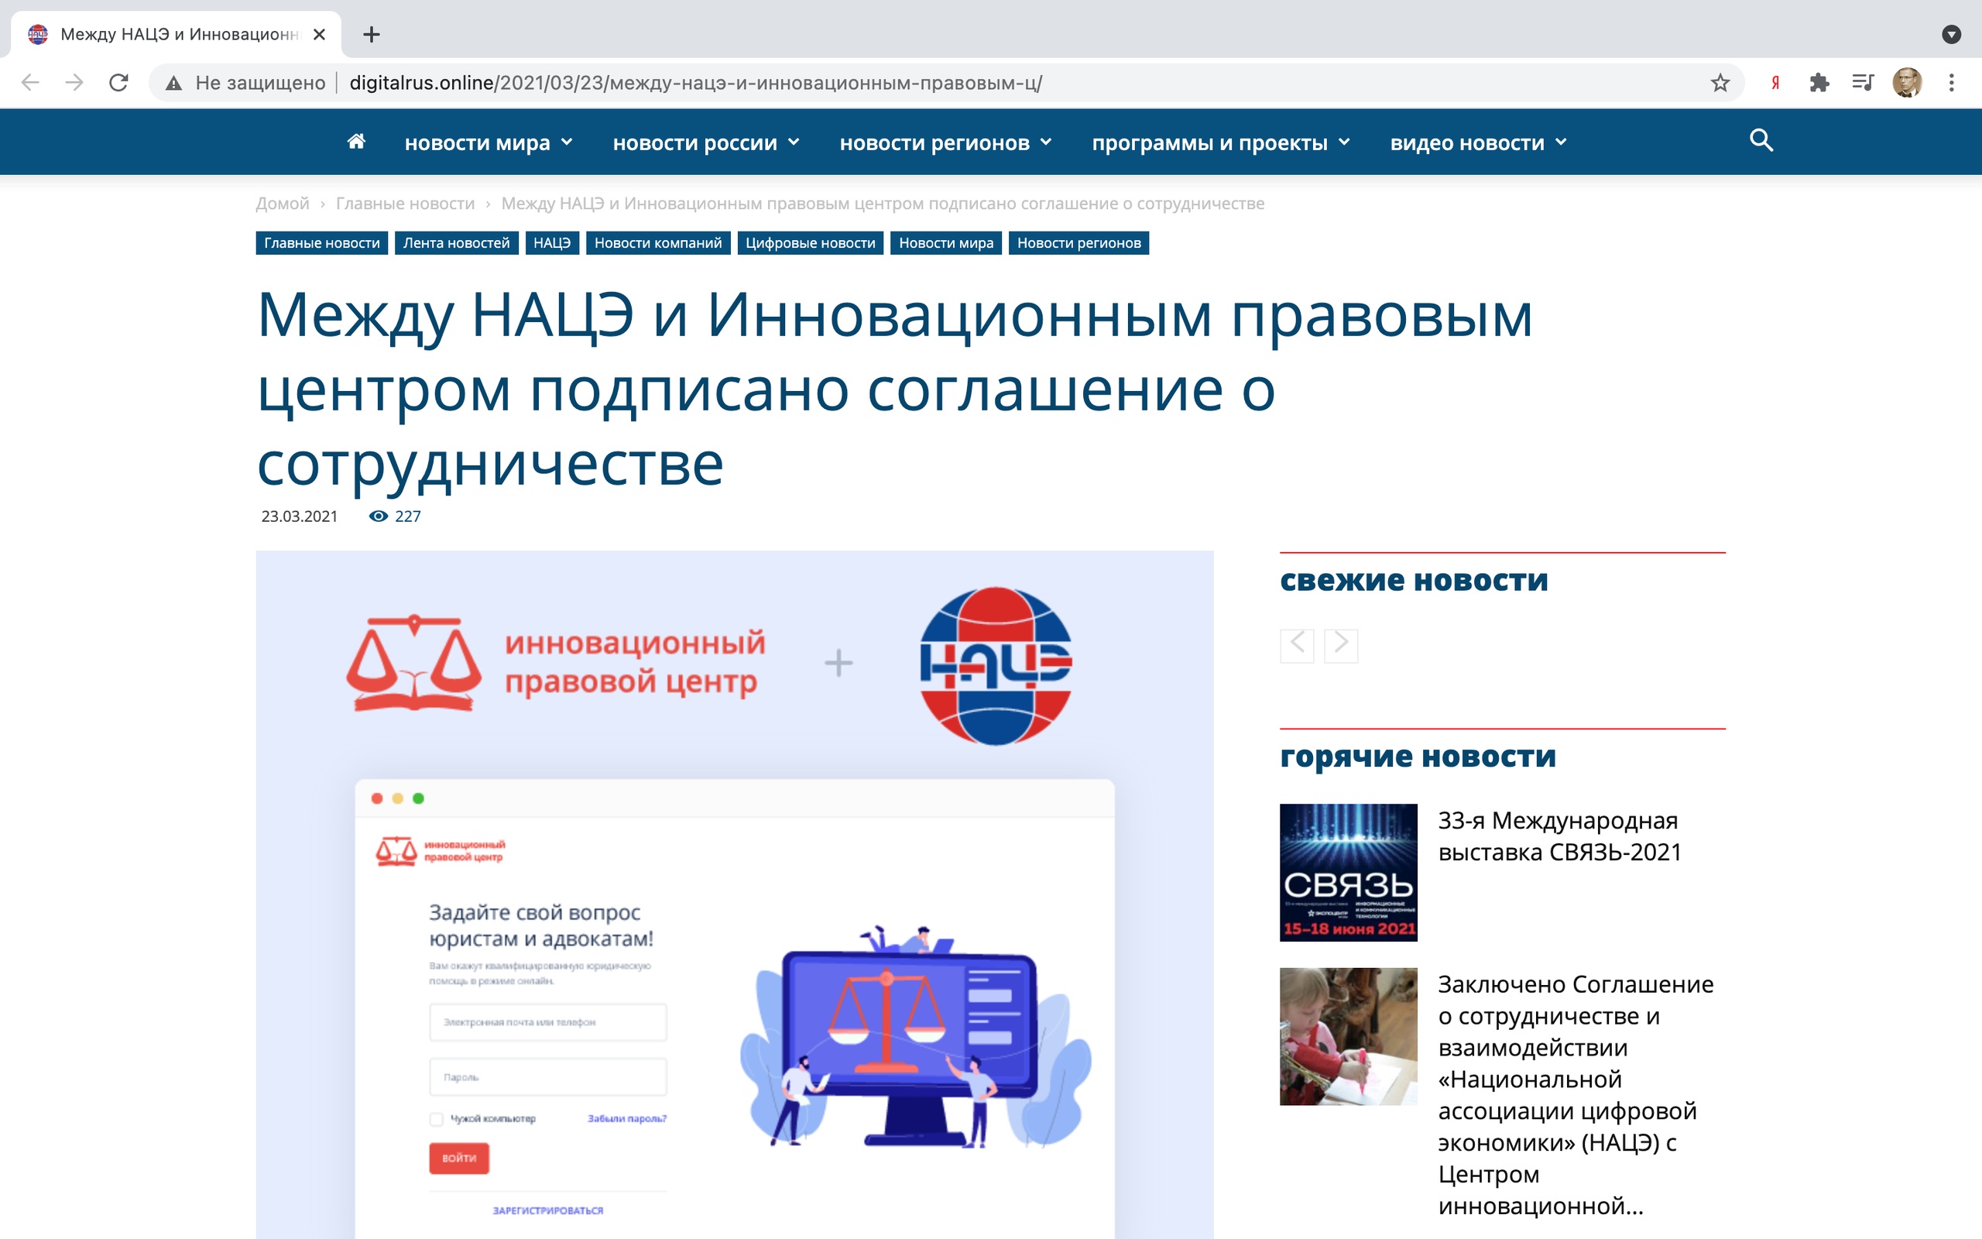Expand the программы и проекты dropdown
1982x1239 pixels.
(1220, 142)
